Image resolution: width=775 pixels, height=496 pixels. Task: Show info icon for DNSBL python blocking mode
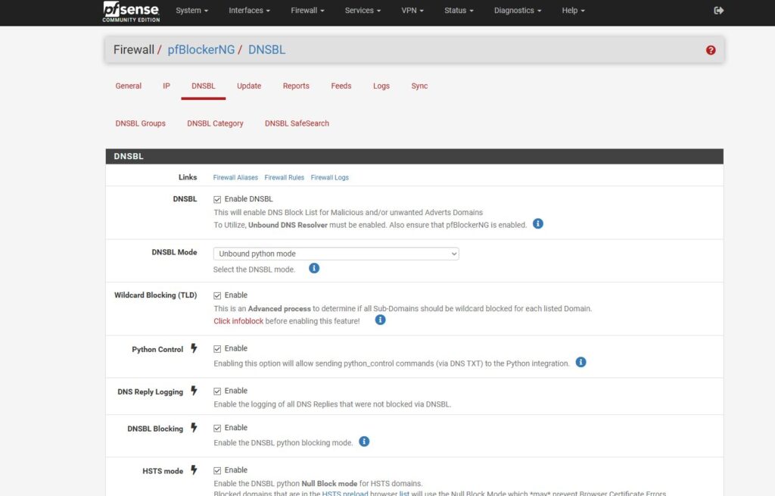pyautogui.click(x=364, y=441)
